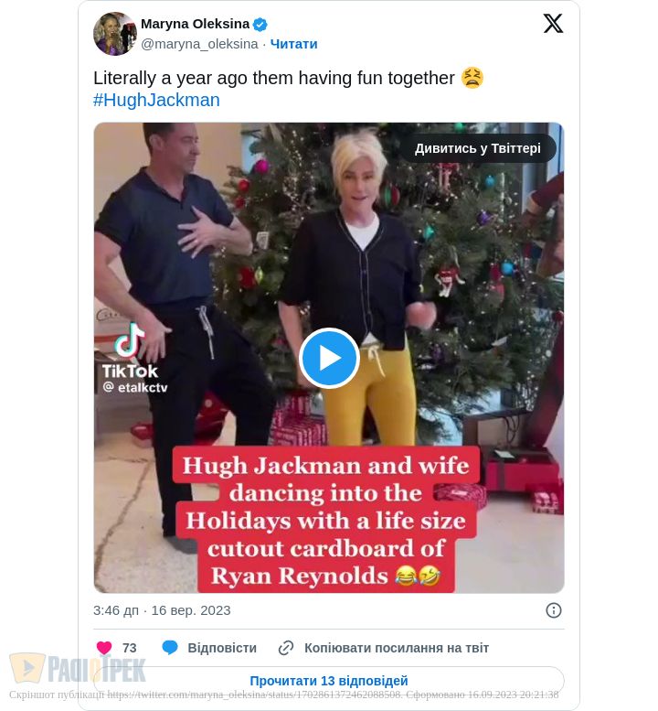Click Копіювати посилання на твіт
Screen dimensions: 658x711
397,648
